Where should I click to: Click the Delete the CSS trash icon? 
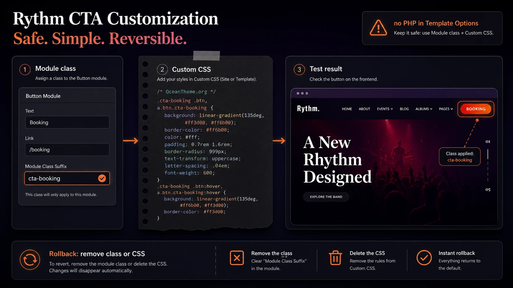[335, 258]
